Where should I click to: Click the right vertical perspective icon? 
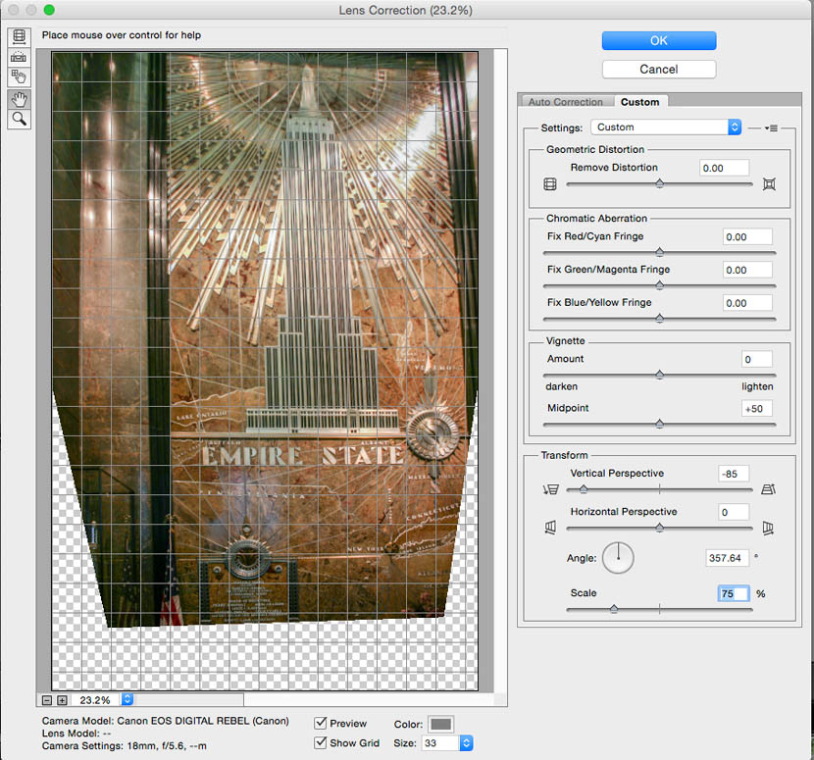(x=768, y=489)
